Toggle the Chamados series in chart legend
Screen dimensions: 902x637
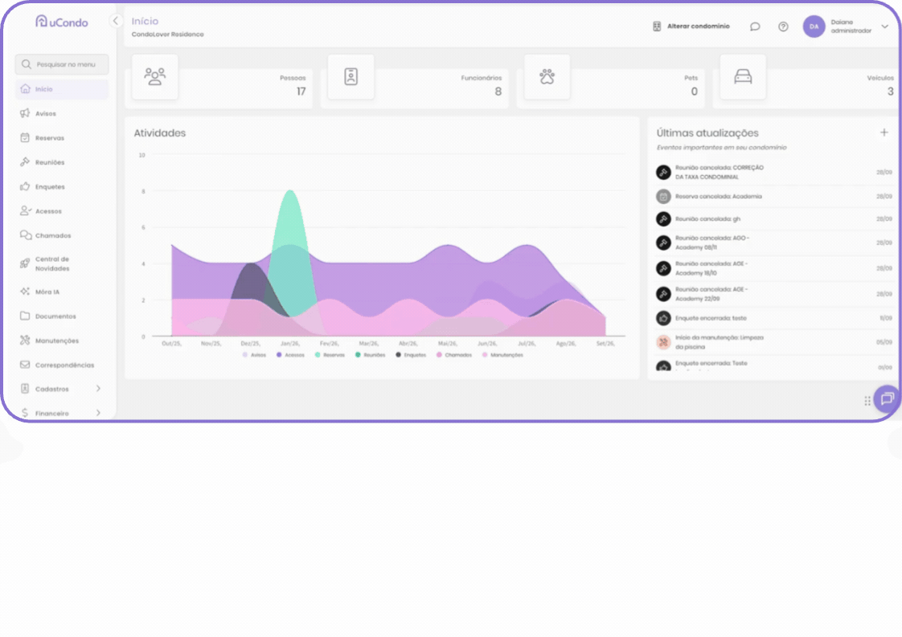[x=454, y=355]
